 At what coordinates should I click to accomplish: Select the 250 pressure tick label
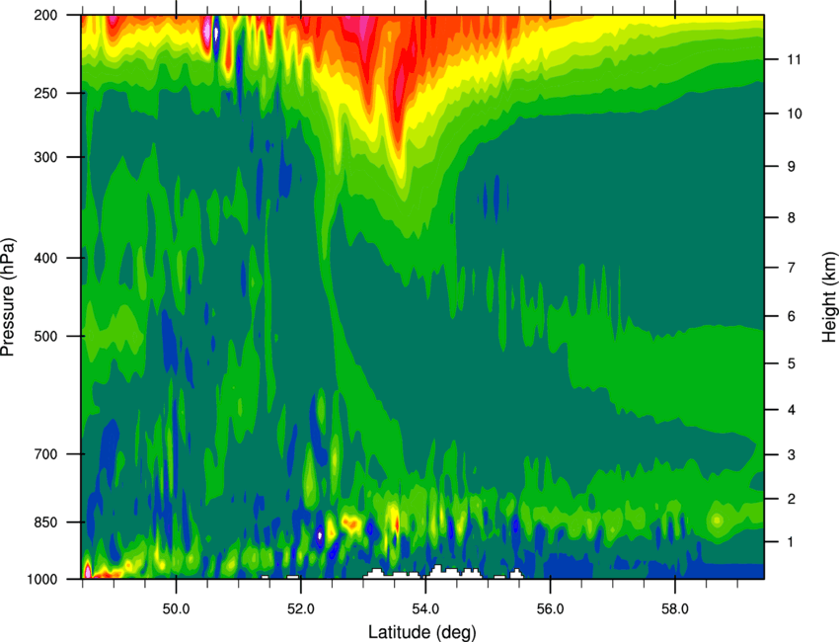point(45,93)
